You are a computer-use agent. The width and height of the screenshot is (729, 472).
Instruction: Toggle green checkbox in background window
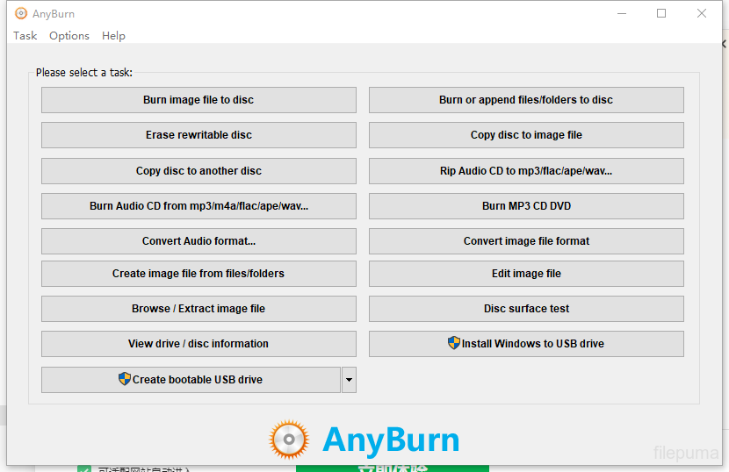tap(84, 468)
